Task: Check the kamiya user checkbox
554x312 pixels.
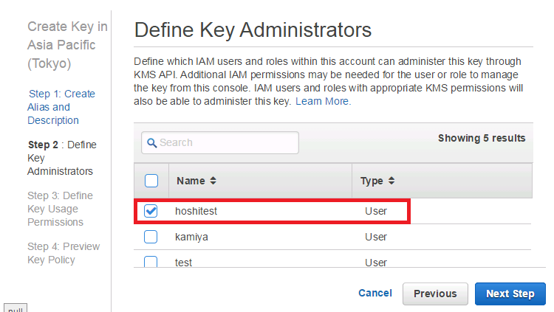Action: pos(151,237)
